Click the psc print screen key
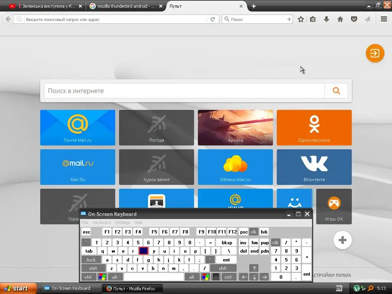This screenshot has width=392, height=294. click(x=243, y=232)
